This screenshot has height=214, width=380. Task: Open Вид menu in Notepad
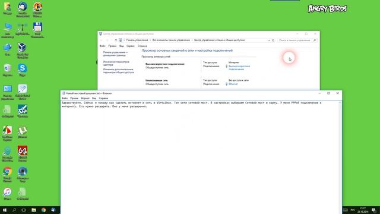(94, 98)
